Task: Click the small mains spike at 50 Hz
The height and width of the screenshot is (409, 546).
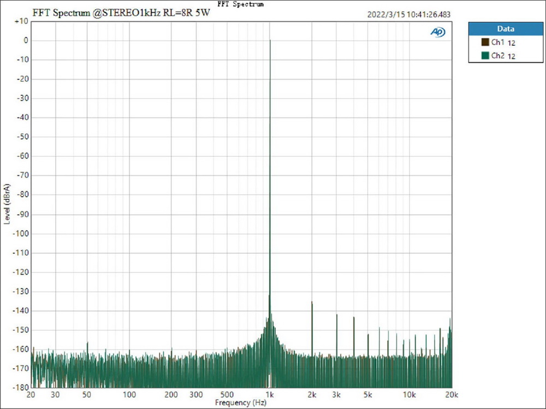Action: (87, 343)
